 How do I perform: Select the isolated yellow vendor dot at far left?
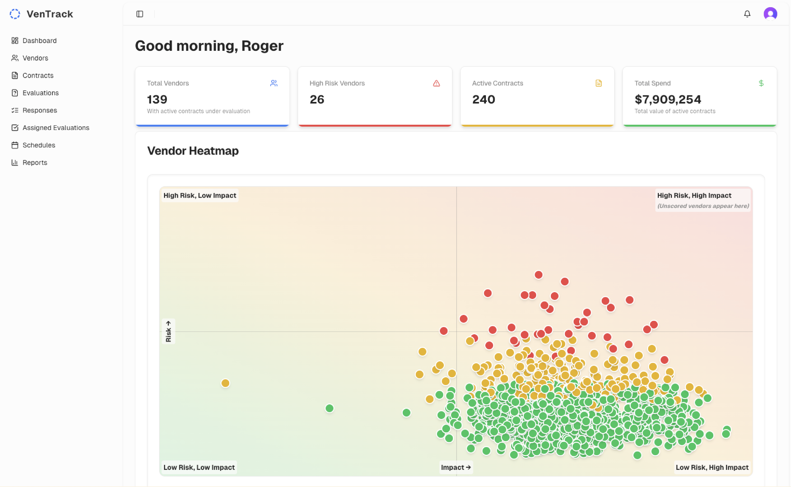click(225, 383)
